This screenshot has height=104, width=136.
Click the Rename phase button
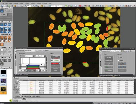pos(55,68)
